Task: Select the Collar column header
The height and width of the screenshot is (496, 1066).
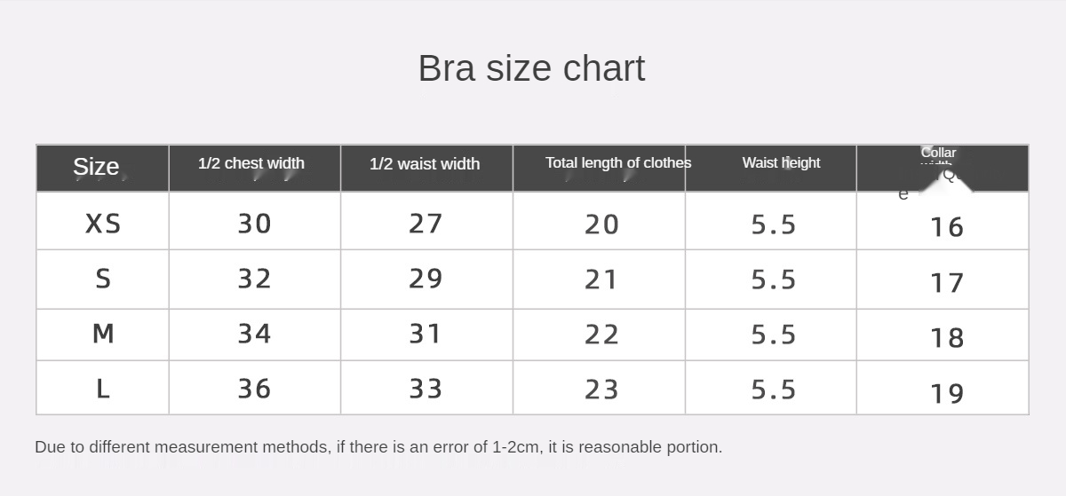Action: [x=938, y=154]
